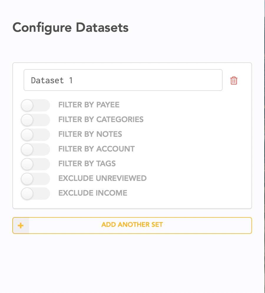Focus the Dataset 1 name field
Screen dimensions: 265x293
tap(123, 80)
